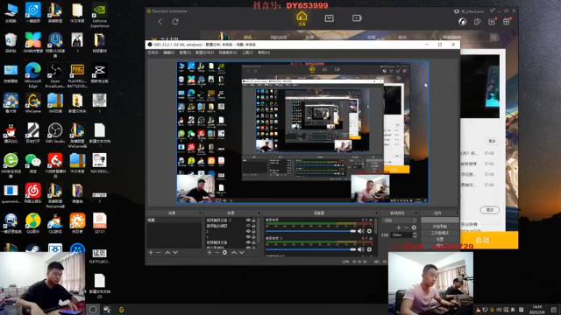Open the OBS Profile menu
561x315 pixels.
[204, 52]
